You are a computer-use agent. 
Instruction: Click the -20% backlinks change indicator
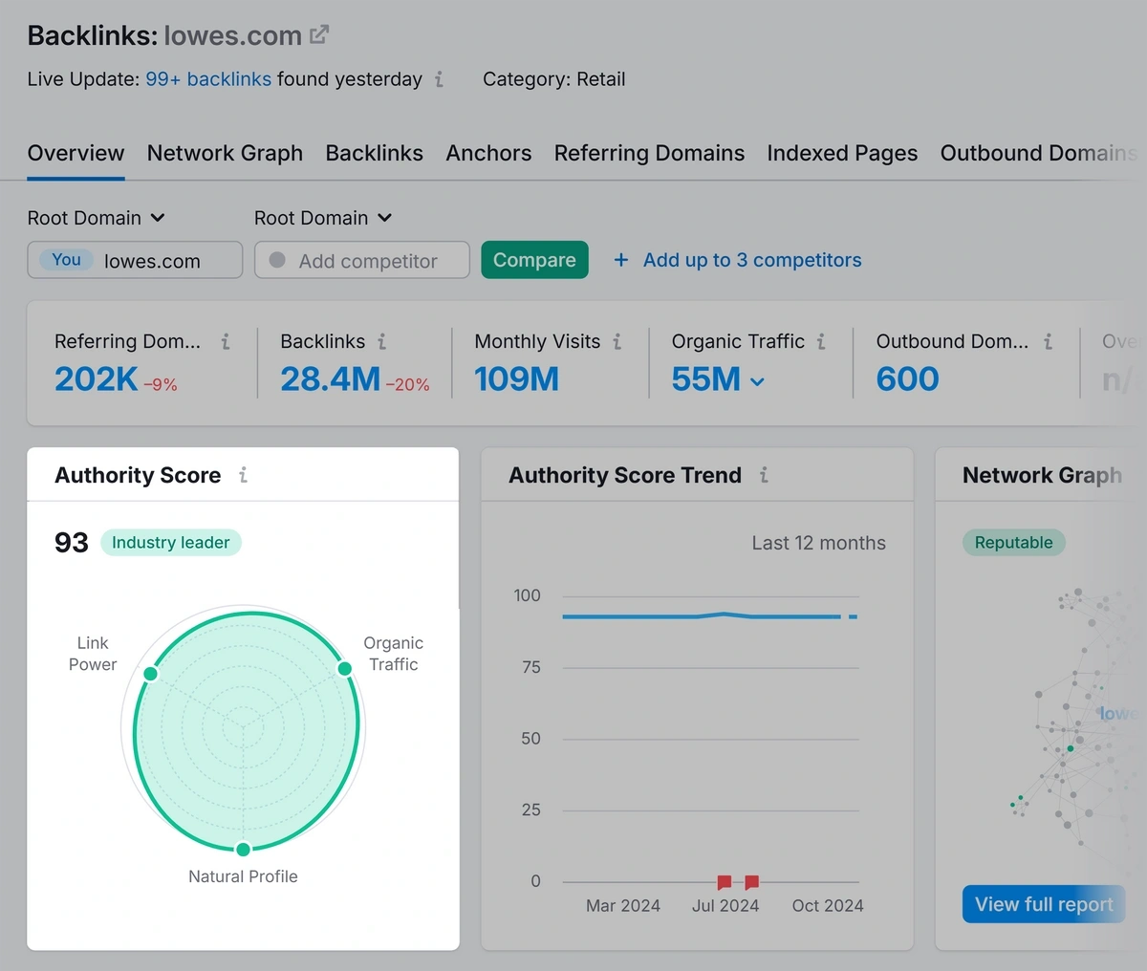[408, 385]
